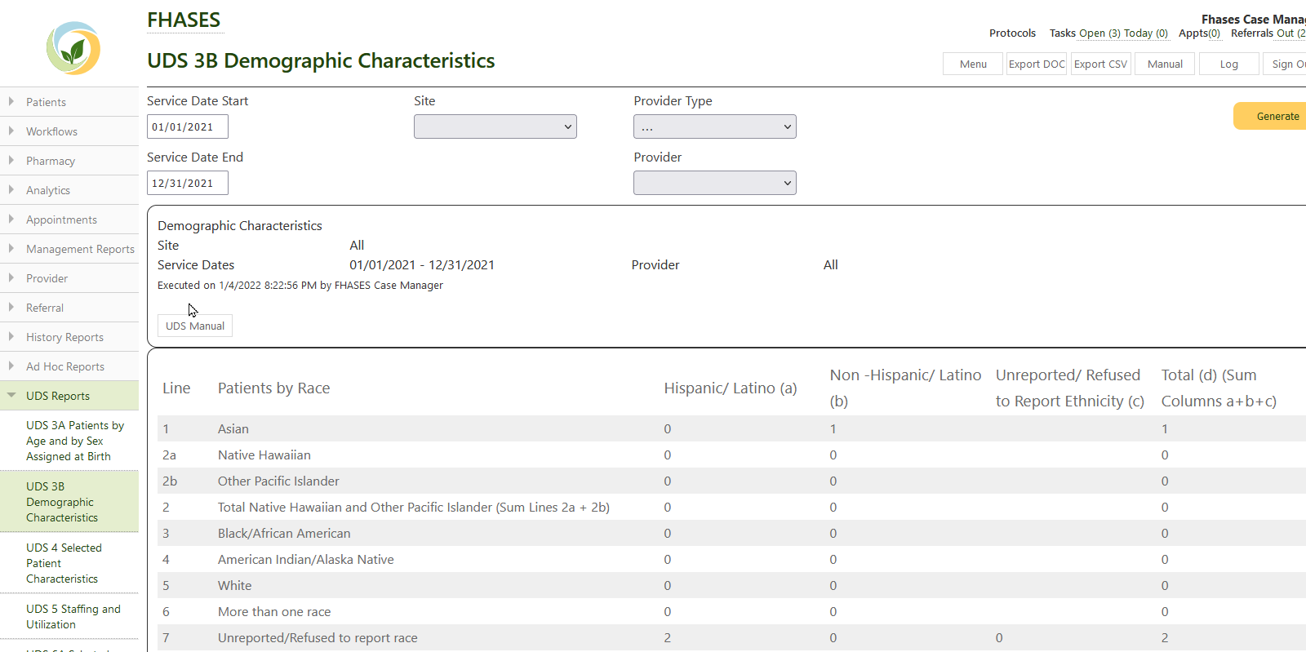
Task: Open Referrals Out link
Action: tap(1268, 33)
